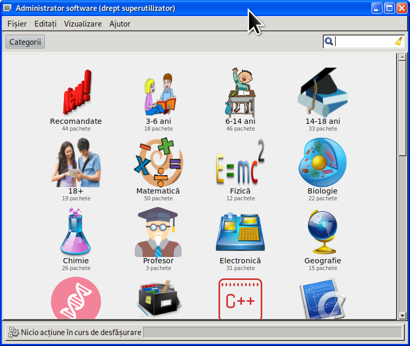The width and height of the screenshot is (410, 346).
Task: Open the black toolbox category icon
Action: [159, 299]
